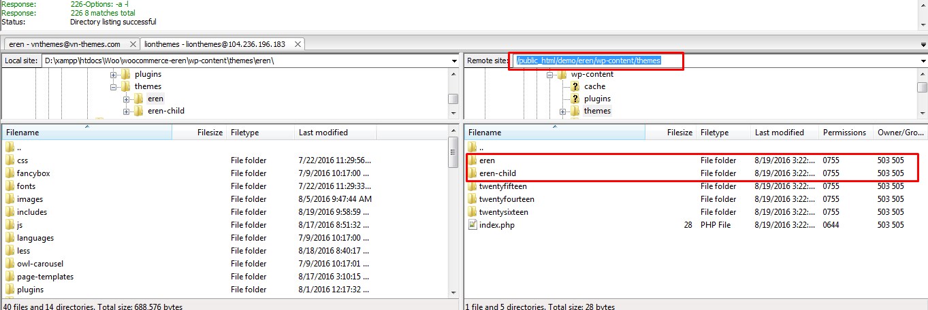
Task: Click the "Directory listing successful" status line
Action: (x=114, y=22)
